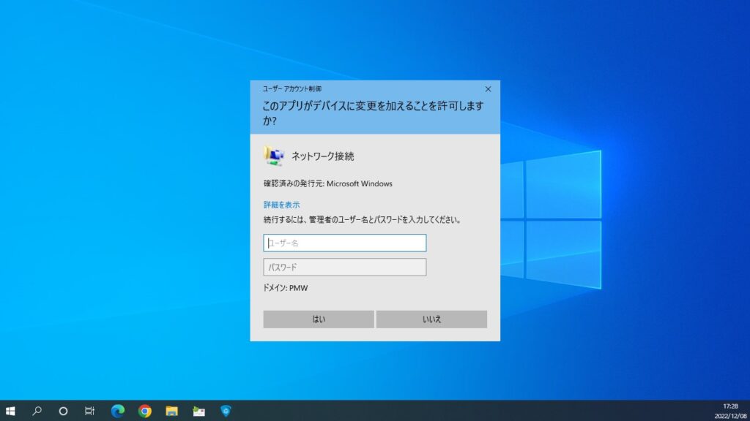Image resolution: width=750 pixels, height=421 pixels.
Task: Open the blue shield app on taskbar
Action: (226, 411)
